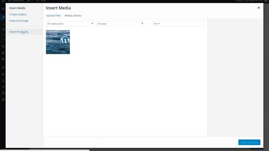Open Tools wrench icon in background menu
This screenshot has width=269, height=151.
[x=3, y=87]
